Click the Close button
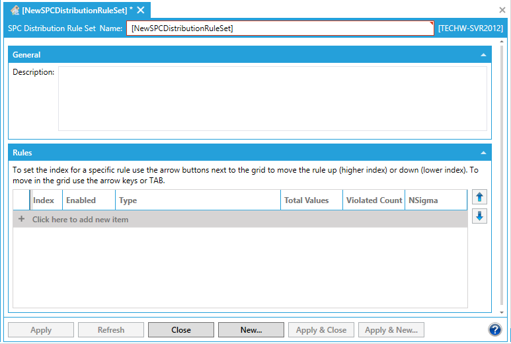This screenshot has height=344, width=511. pos(180,330)
